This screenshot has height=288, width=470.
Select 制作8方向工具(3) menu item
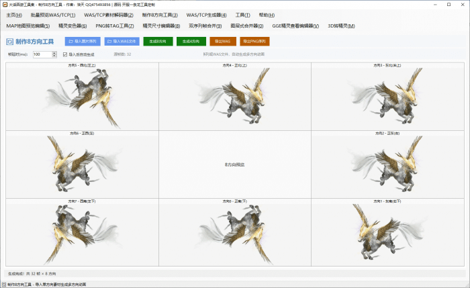[x=160, y=15]
